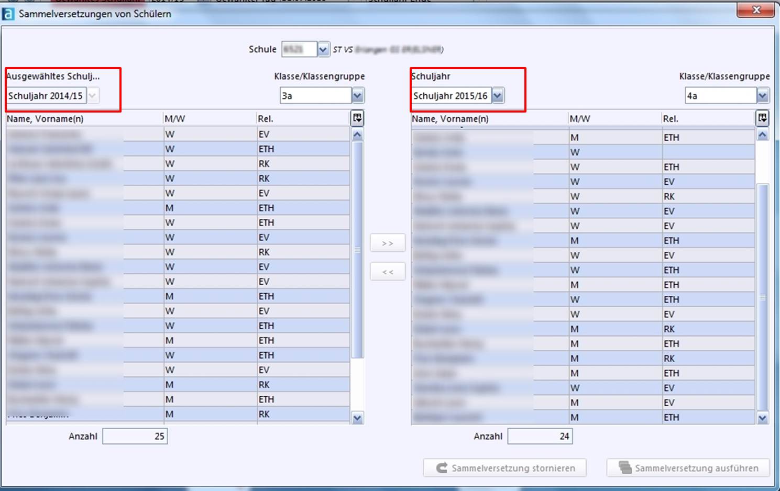The height and width of the screenshot is (491, 780).
Task: Sort right table by M/W column header
Action: pyautogui.click(x=614, y=119)
